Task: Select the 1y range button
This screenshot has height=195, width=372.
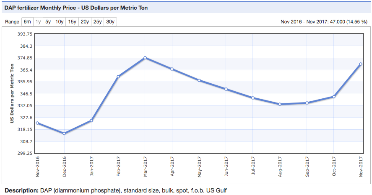Action: [x=39, y=22]
